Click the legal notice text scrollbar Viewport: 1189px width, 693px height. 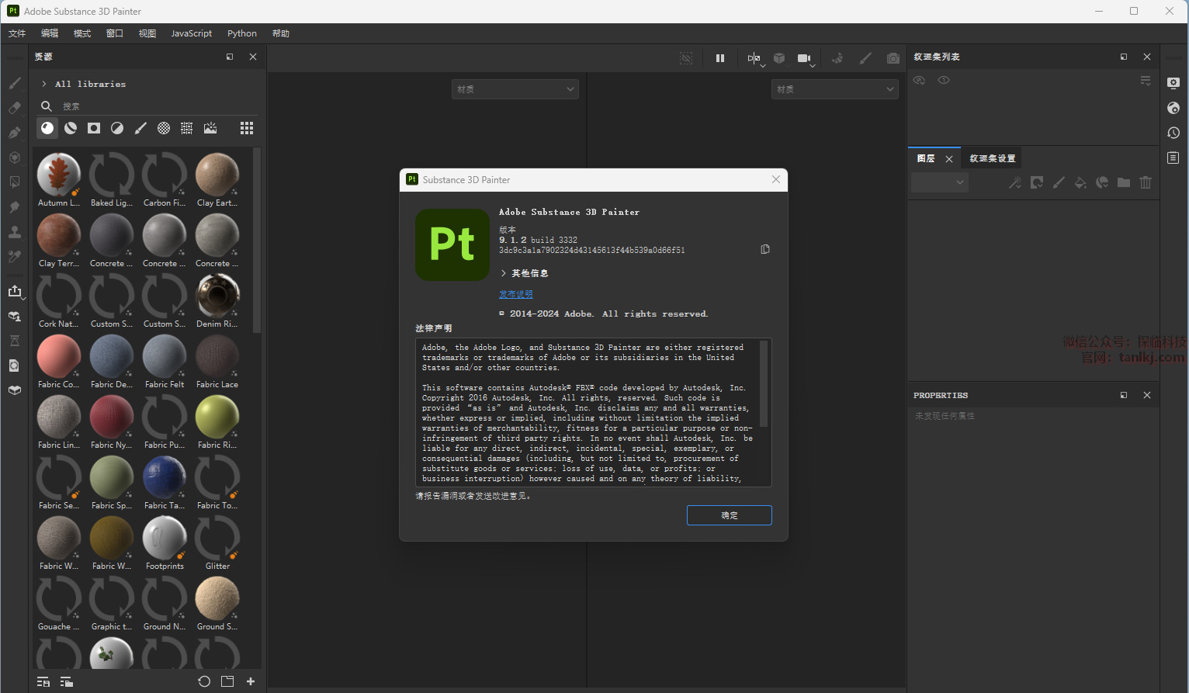click(764, 384)
